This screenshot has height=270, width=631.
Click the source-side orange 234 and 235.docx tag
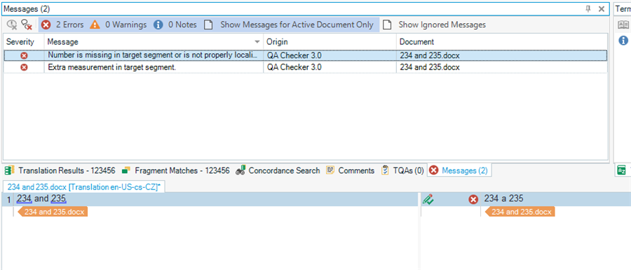click(53, 212)
